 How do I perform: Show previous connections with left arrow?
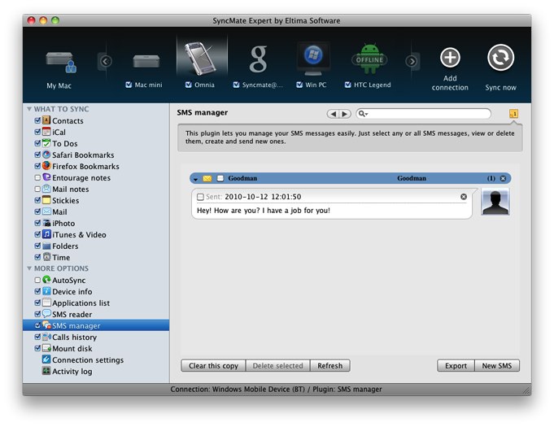106,62
